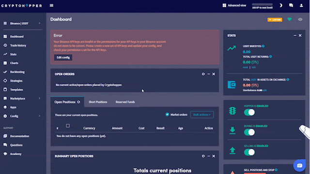Expand the Marketplace submenu arrow
The width and height of the screenshot is (310, 174).
pyautogui.click(x=39, y=98)
